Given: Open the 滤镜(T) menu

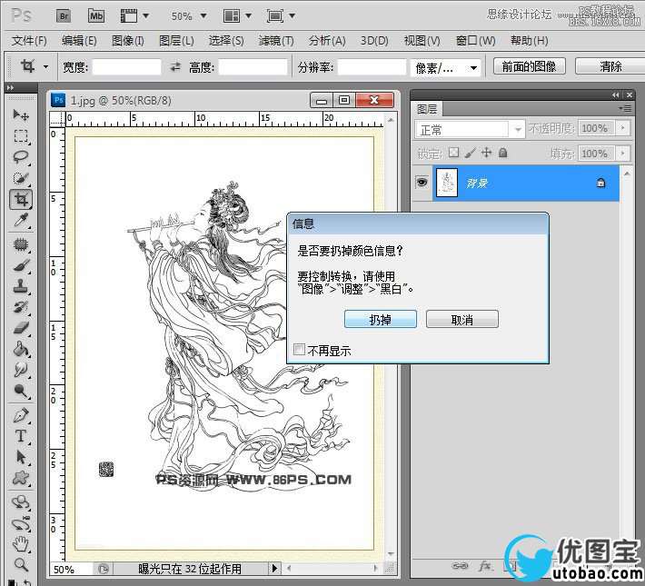Looking at the screenshot, I should pyautogui.click(x=275, y=41).
